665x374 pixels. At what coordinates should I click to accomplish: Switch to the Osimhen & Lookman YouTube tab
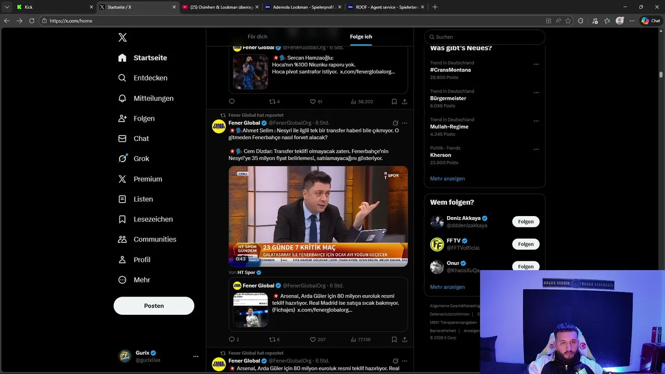pyautogui.click(x=220, y=7)
